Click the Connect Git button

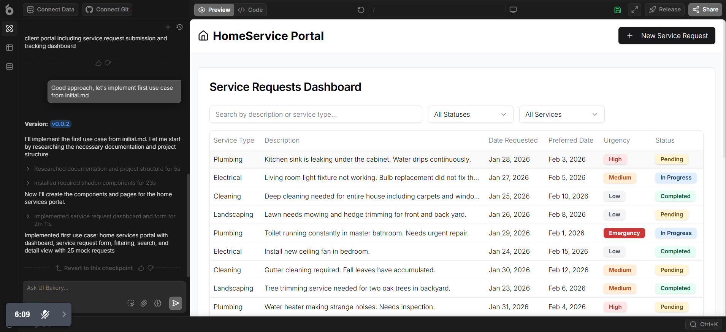point(107,10)
